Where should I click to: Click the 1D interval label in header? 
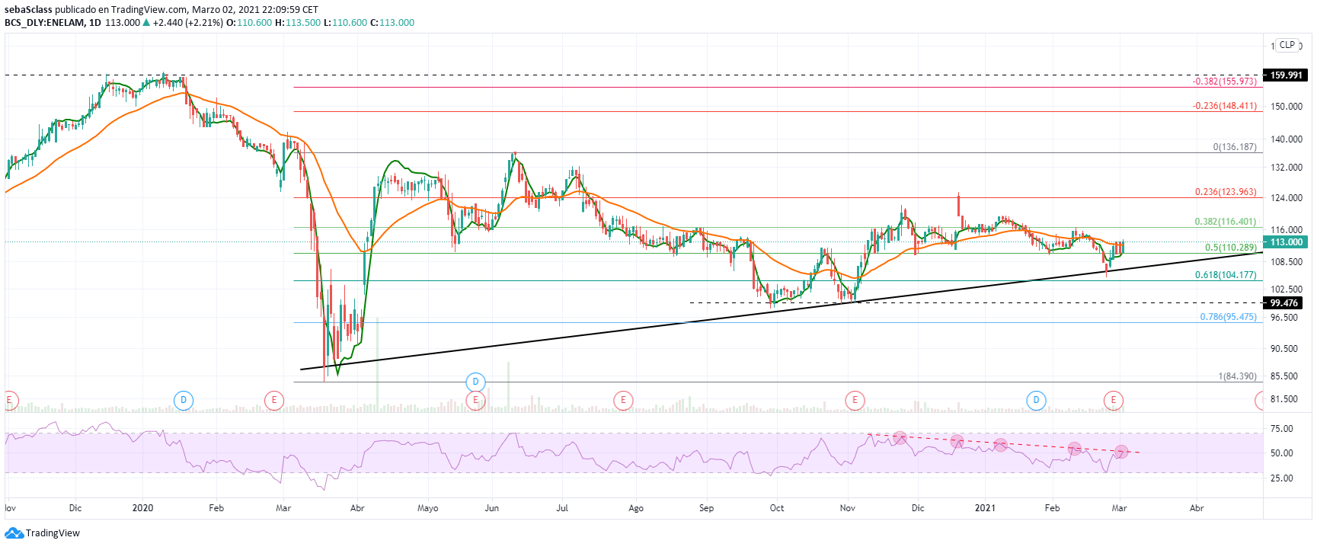(x=95, y=23)
